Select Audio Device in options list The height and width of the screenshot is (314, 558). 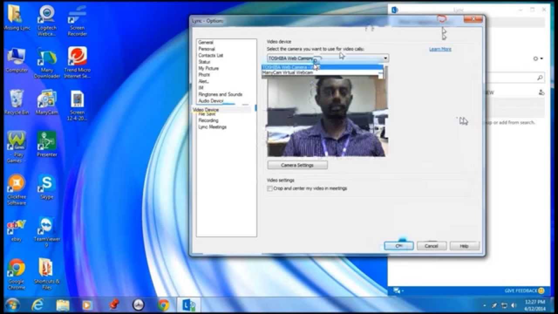click(x=211, y=101)
